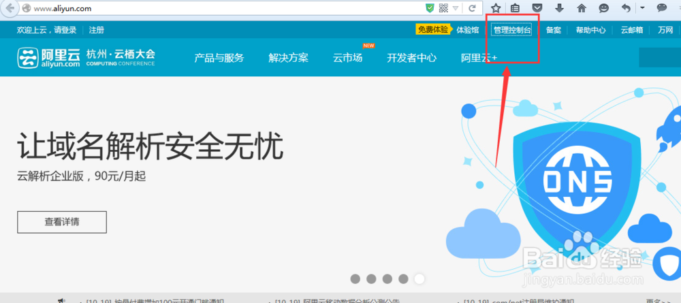Reload the page with refresh icon
The width and height of the screenshot is (681, 303).
click(472, 8)
